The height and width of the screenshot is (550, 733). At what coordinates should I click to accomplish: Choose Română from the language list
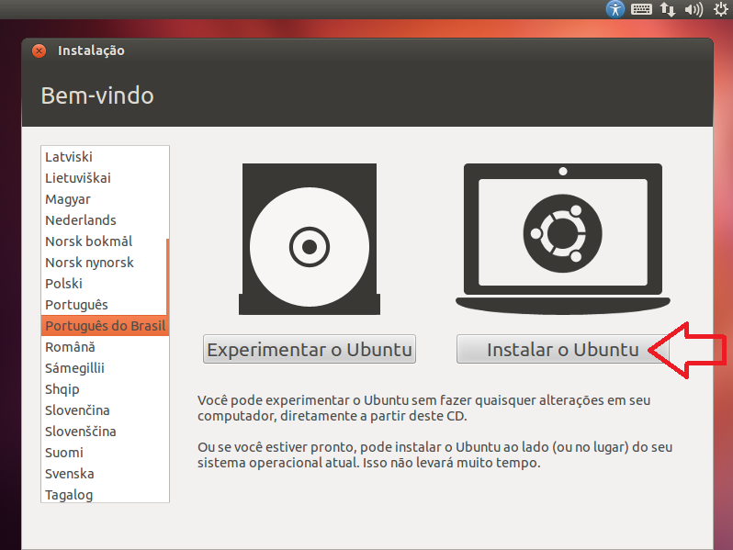tap(105, 347)
